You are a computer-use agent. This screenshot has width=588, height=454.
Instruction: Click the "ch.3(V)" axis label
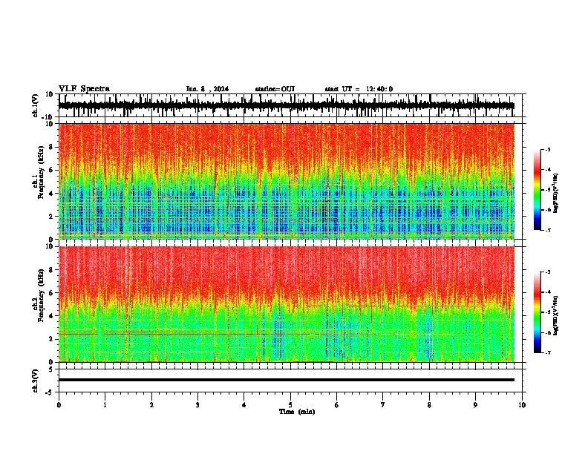(x=36, y=381)
